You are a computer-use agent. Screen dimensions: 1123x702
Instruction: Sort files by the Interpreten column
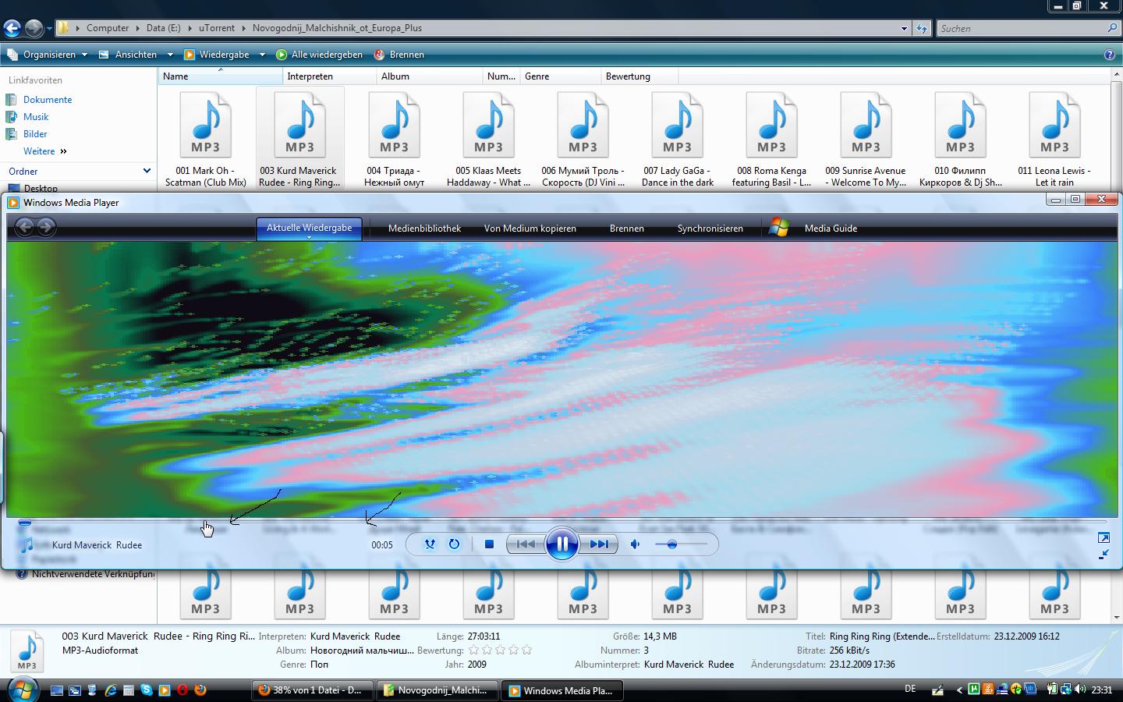point(329,76)
